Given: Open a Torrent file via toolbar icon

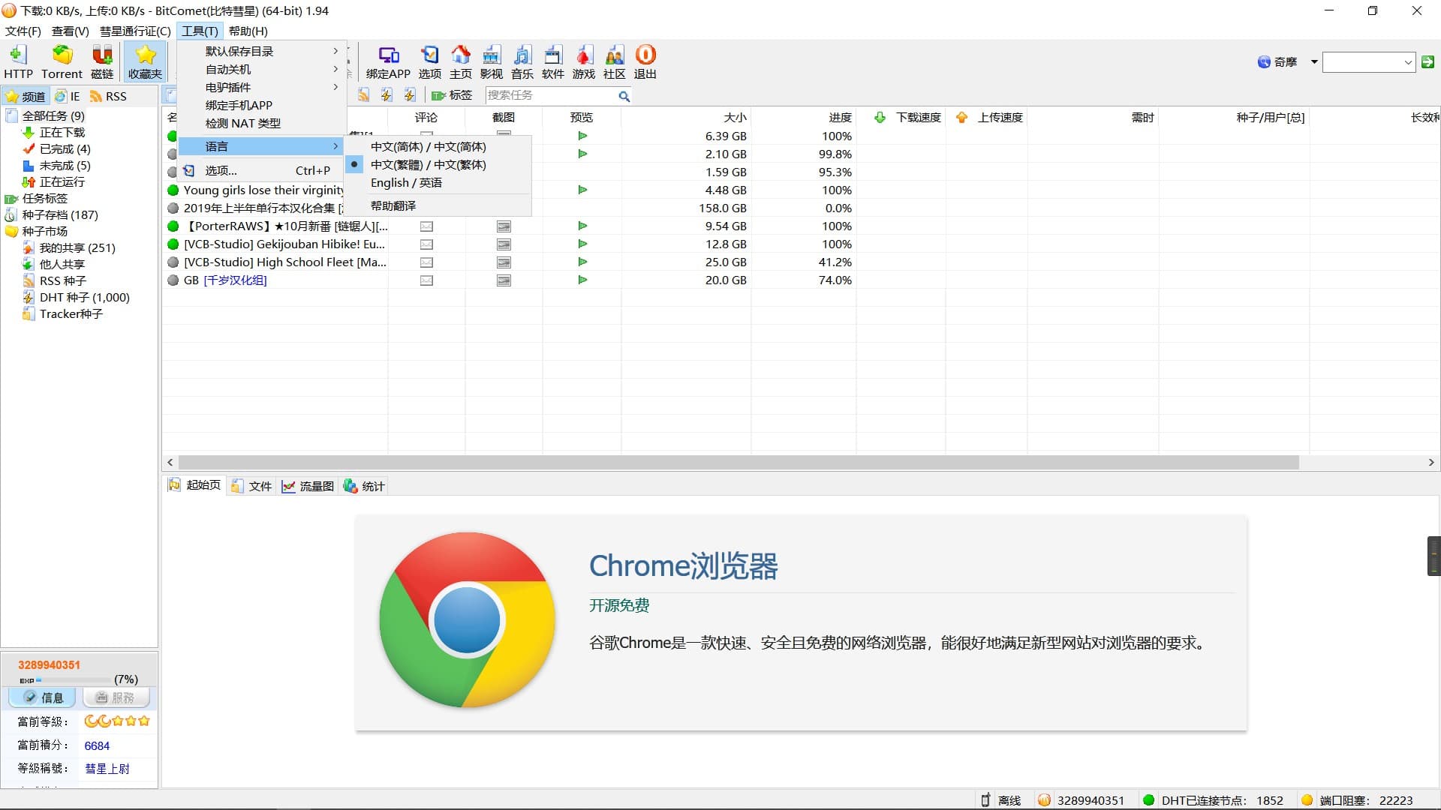Looking at the screenshot, I should 62,61.
